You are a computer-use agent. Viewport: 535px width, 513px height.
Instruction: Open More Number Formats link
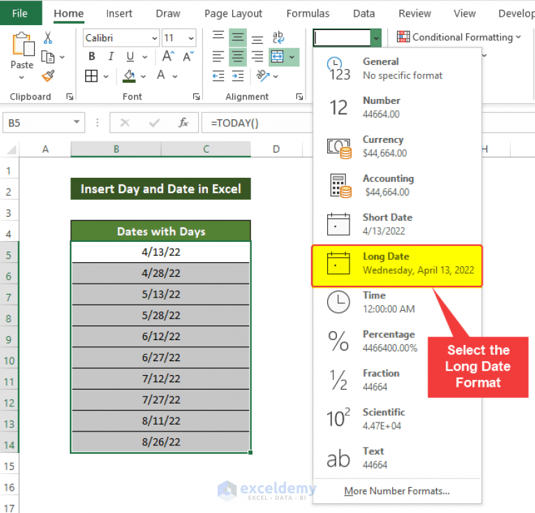coord(397,491)
